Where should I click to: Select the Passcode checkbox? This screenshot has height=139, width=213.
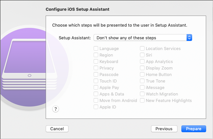pos(96,75)
